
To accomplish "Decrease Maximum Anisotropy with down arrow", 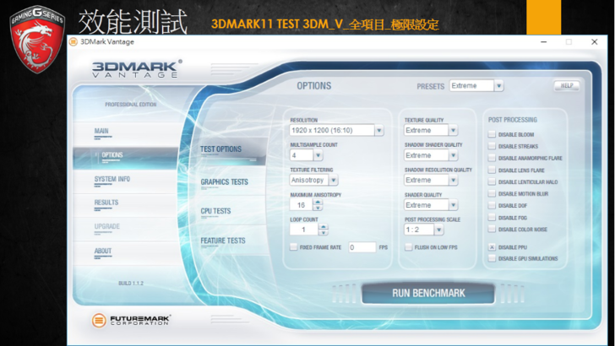I will coord(318,208).
